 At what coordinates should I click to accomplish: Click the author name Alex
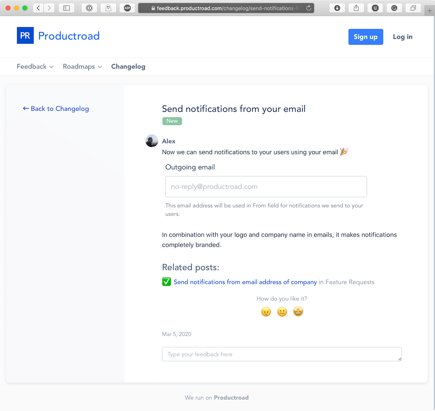click(169, 141)
